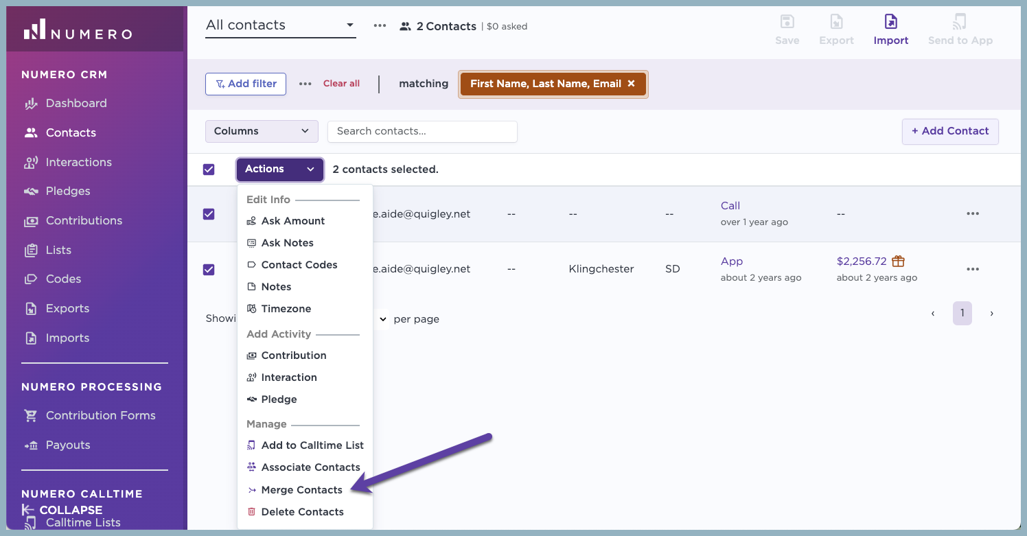Image resolution: width=1027 pixels, height=536 pixels.
Task: Open Payouts in the sidebar
Action: coord(56,445)
